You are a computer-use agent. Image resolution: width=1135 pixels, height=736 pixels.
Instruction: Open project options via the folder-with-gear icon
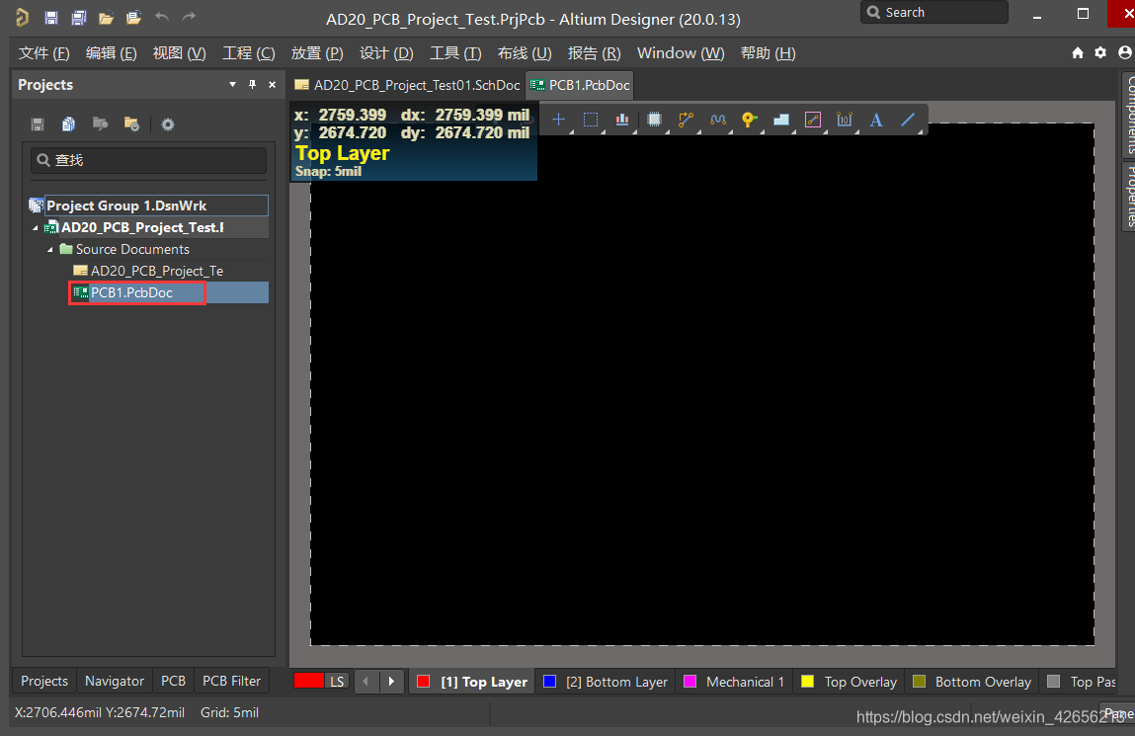point(131,124)
